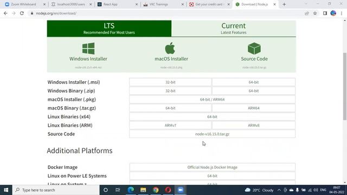Click the microphone tray icon
Image resolution: width=347 pixels, height=195 pixels.
point(297,190)
